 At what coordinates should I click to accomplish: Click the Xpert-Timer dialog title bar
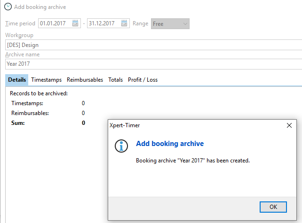[x=188, y=125]
